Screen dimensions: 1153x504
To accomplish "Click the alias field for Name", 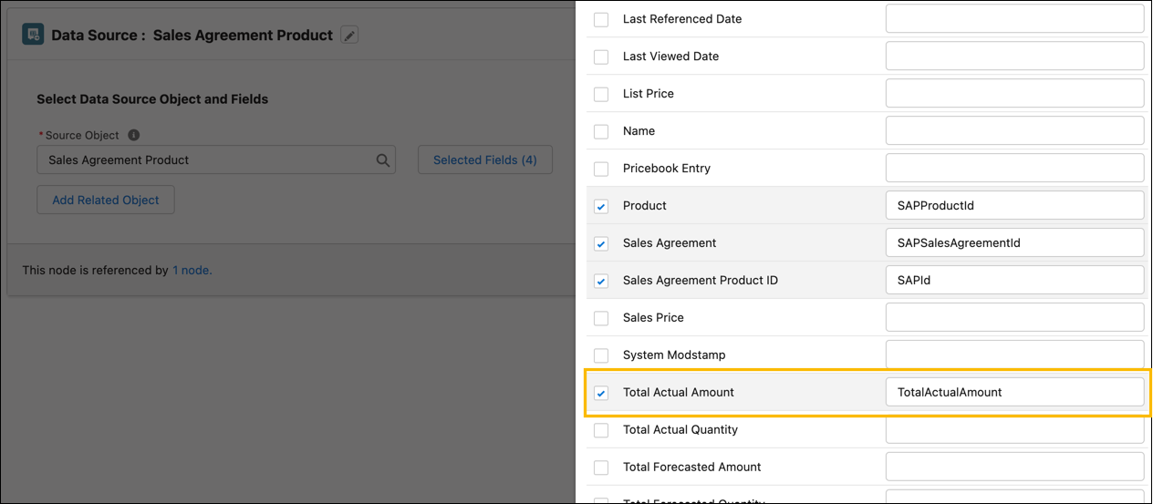I will coord(1014,131).
